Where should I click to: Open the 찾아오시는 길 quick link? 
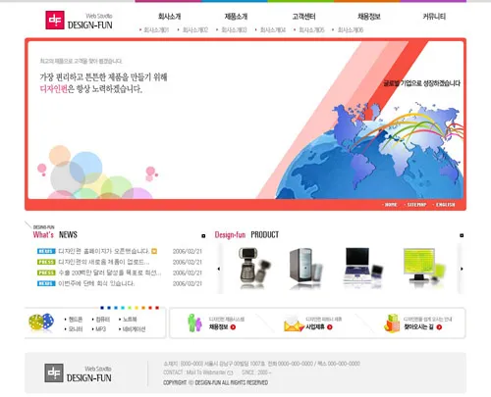point(418,326)
